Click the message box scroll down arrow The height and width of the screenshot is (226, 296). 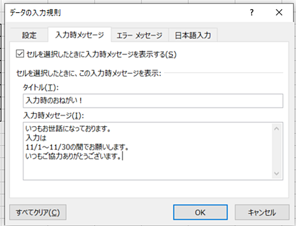pos(277,174)
